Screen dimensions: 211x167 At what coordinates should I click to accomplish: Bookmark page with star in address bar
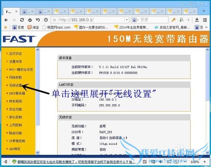click(x=54, y=20)
